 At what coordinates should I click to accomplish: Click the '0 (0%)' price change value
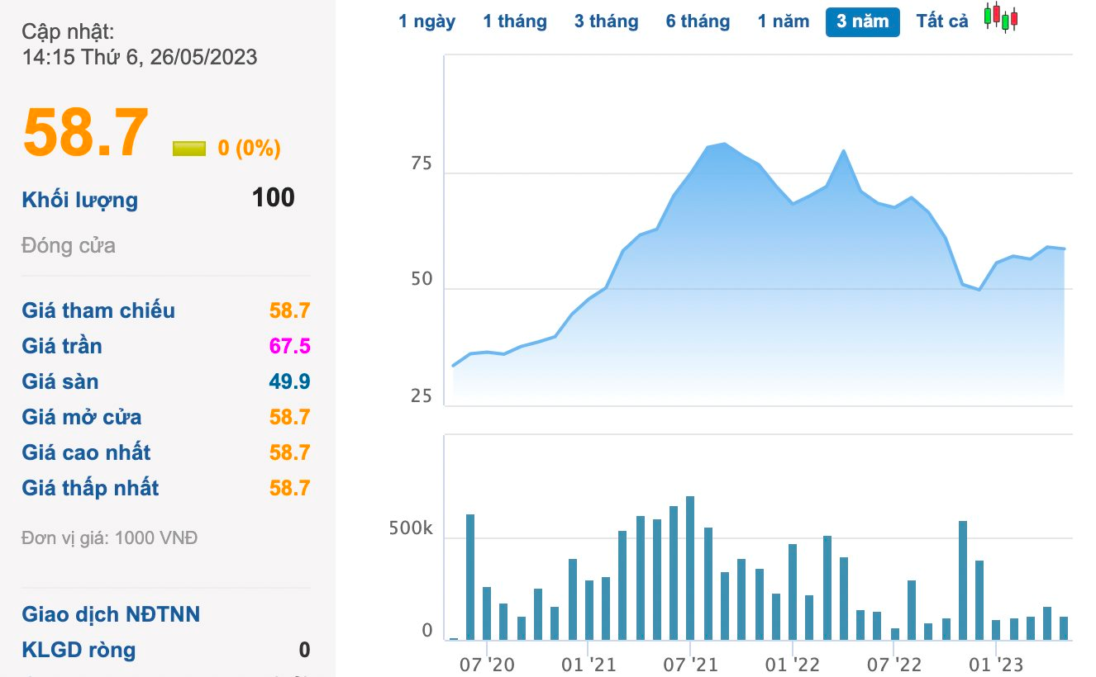[250, 149]
